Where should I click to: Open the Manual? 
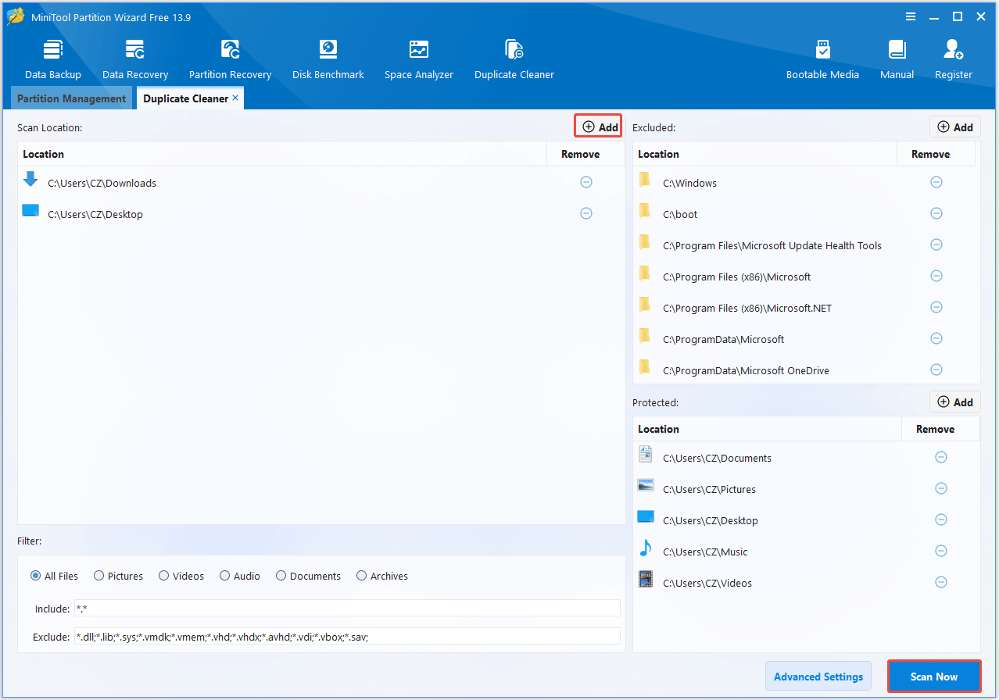tap(897, 59)
